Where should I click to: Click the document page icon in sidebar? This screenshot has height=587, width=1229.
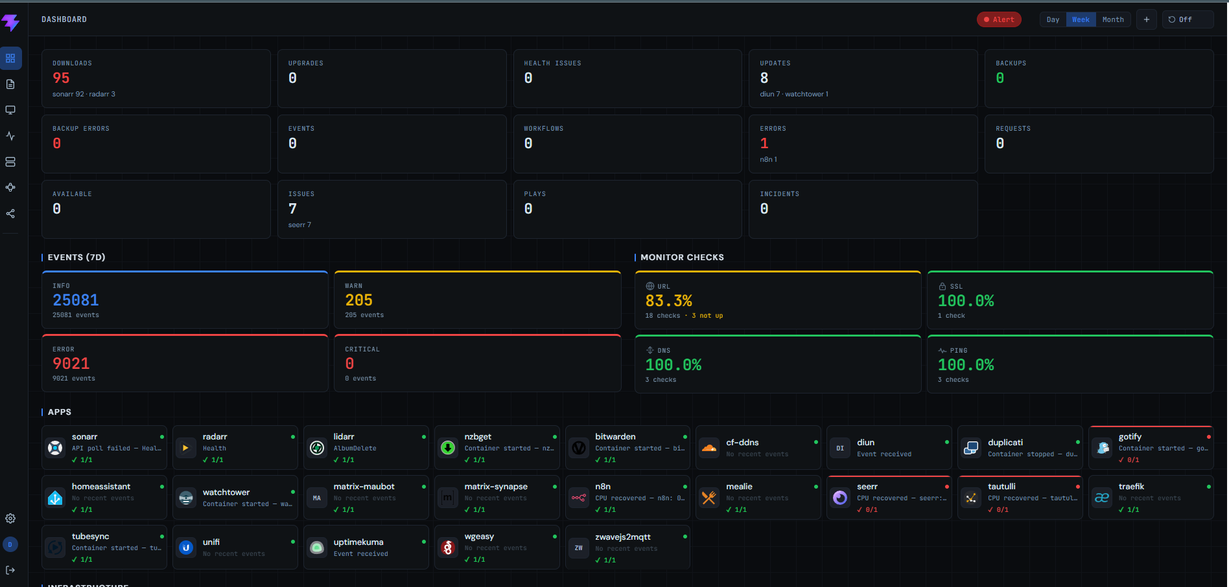10,84
